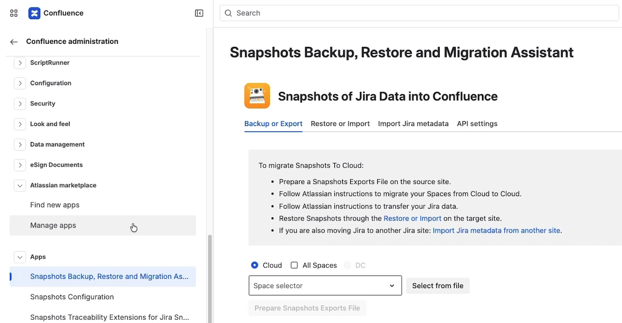The image size is (622, 323).
Task: Expand the Security section
Action: [x=20, y=104]
